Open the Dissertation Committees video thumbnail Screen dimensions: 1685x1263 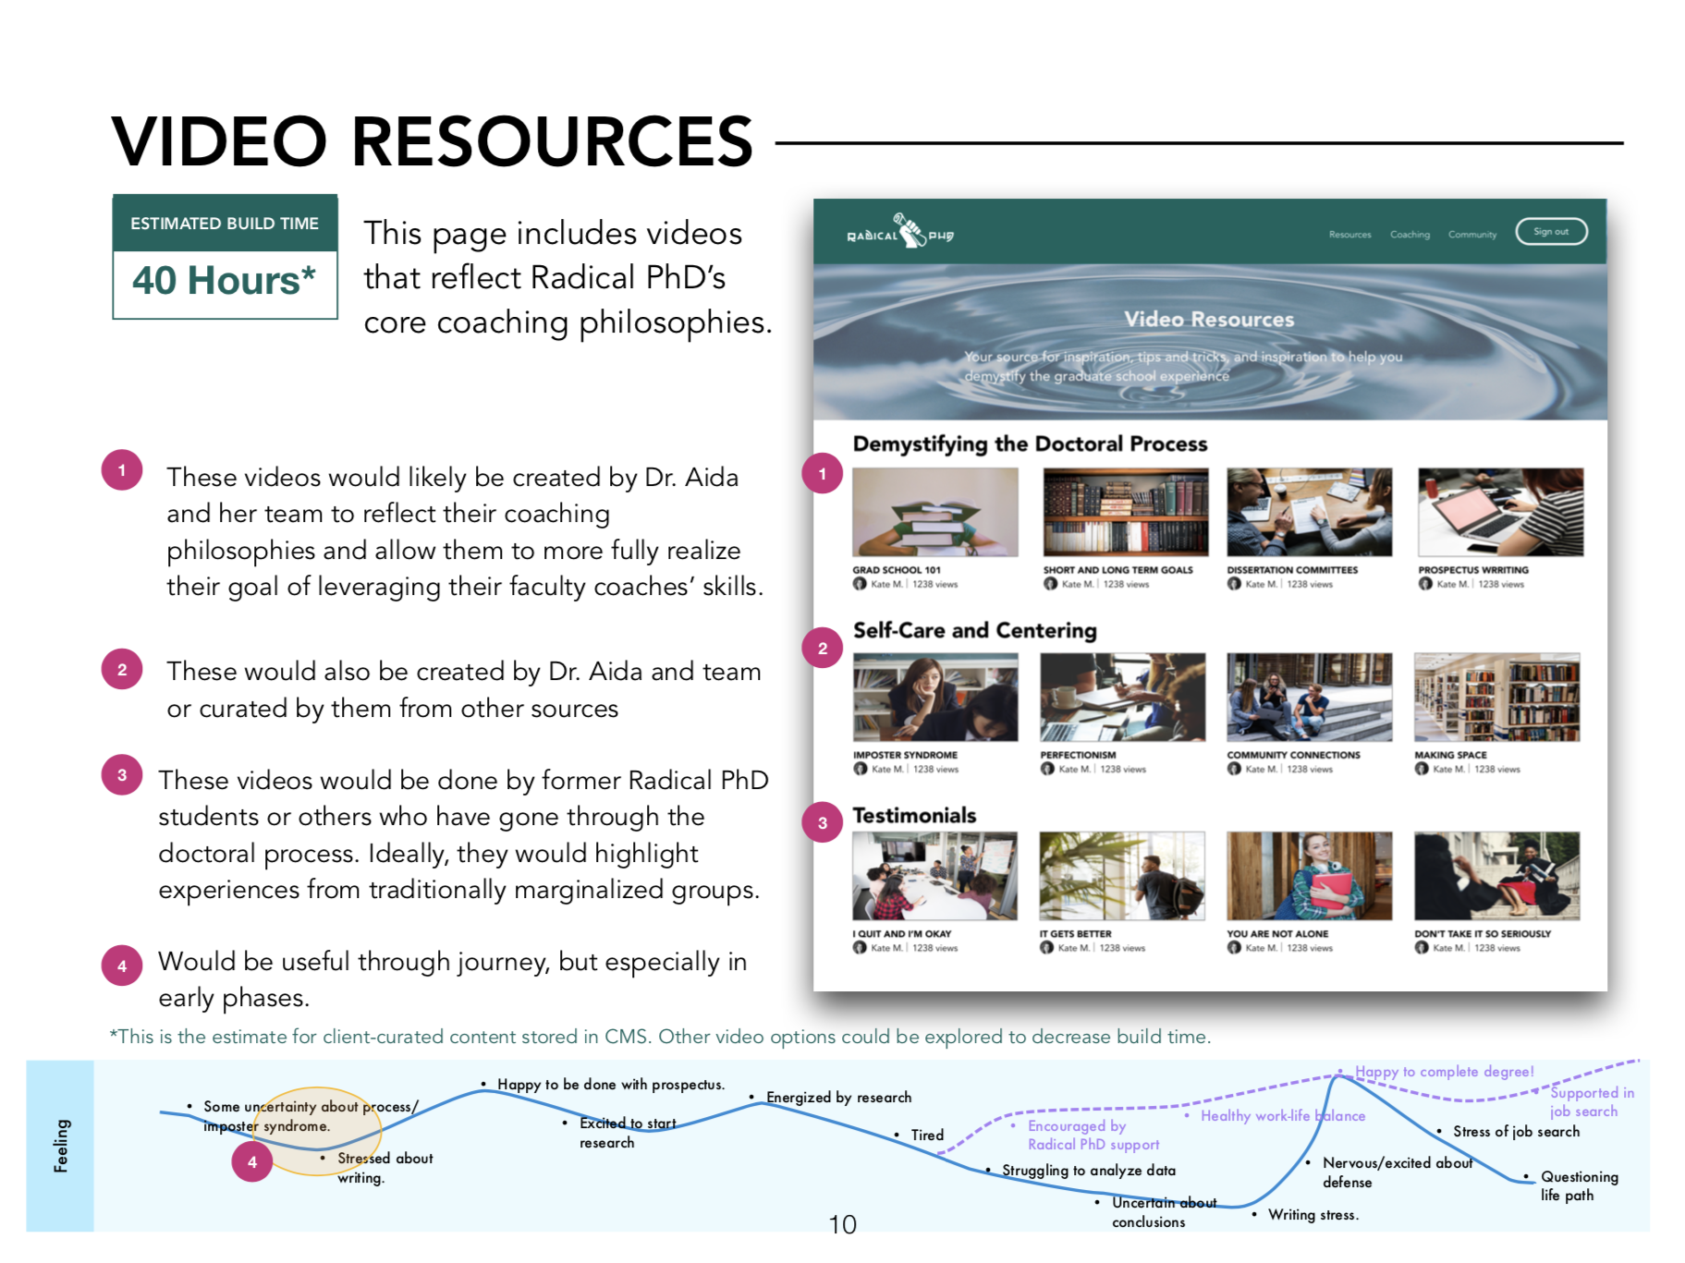pyautogui.click(x=1309, y=512)
